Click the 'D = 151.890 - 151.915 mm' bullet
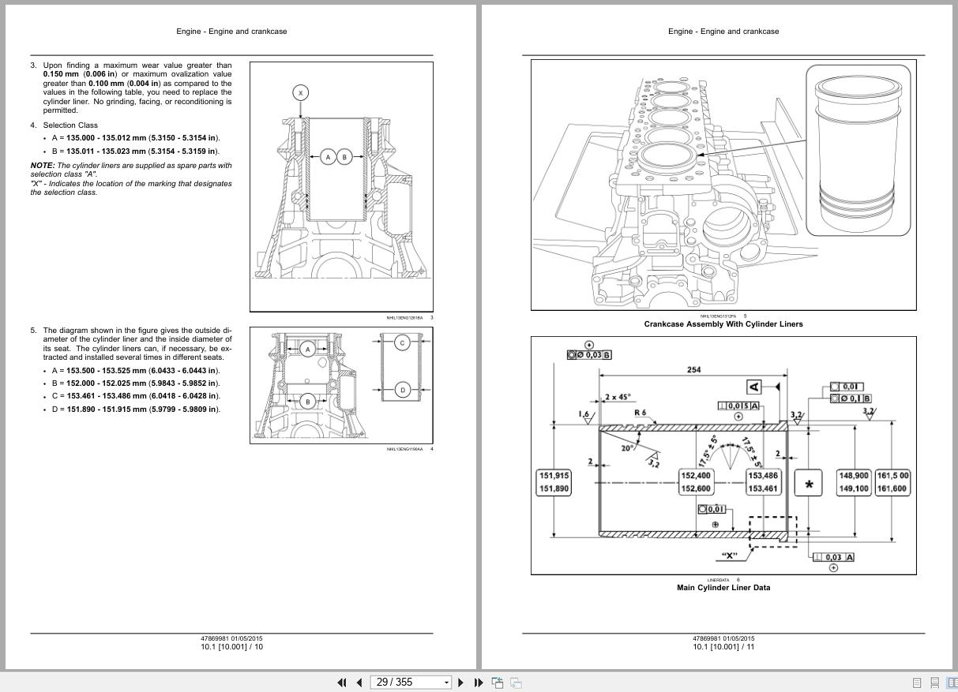 click(x=136, y=410)
